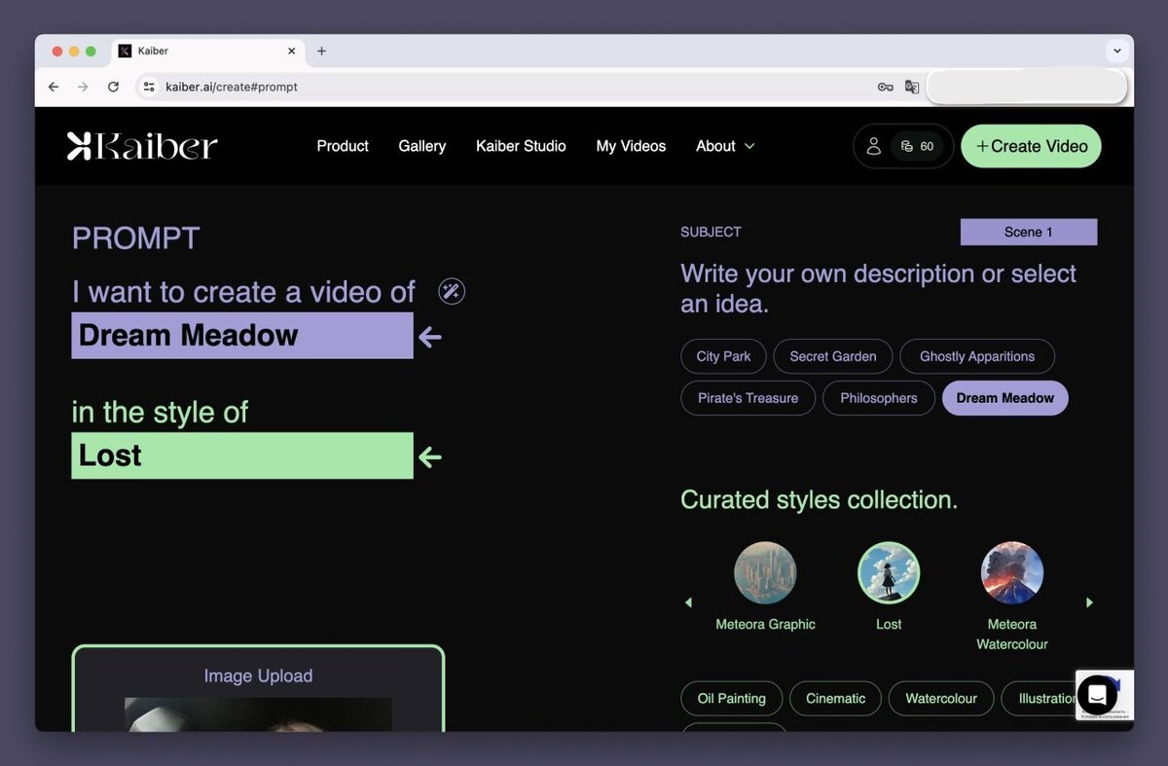
Task: Click the Kaiber browser tab
Action: point(207,51)
